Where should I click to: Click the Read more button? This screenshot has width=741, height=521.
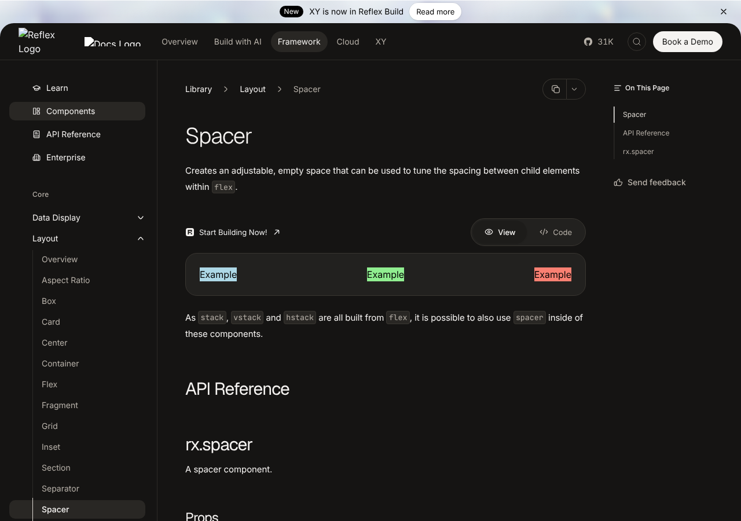[435, 12]
